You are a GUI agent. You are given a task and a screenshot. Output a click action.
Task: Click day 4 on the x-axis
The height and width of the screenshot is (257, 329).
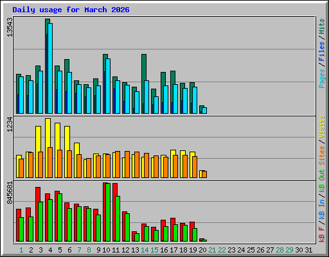click(50, 250)
